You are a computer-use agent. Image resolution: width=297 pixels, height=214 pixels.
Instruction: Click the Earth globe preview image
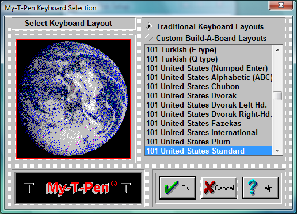(73, 99)
